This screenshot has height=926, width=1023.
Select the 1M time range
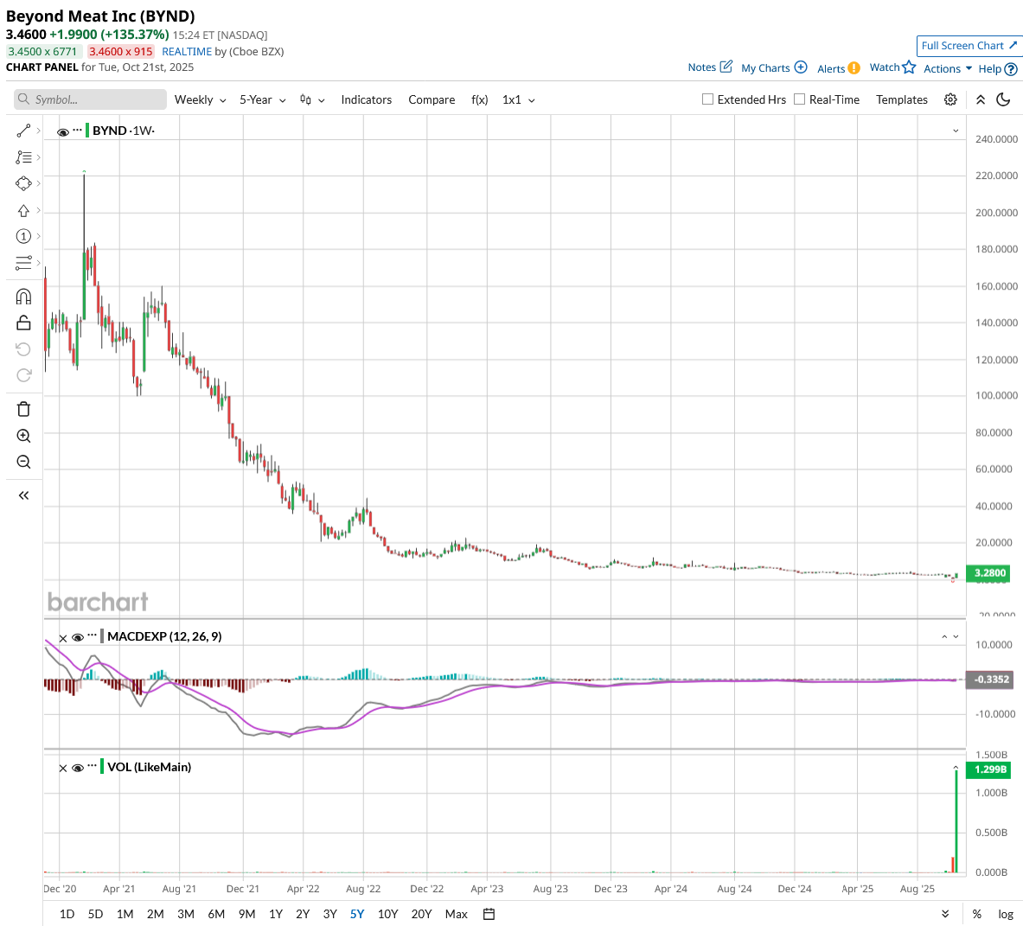click(125, 914)
